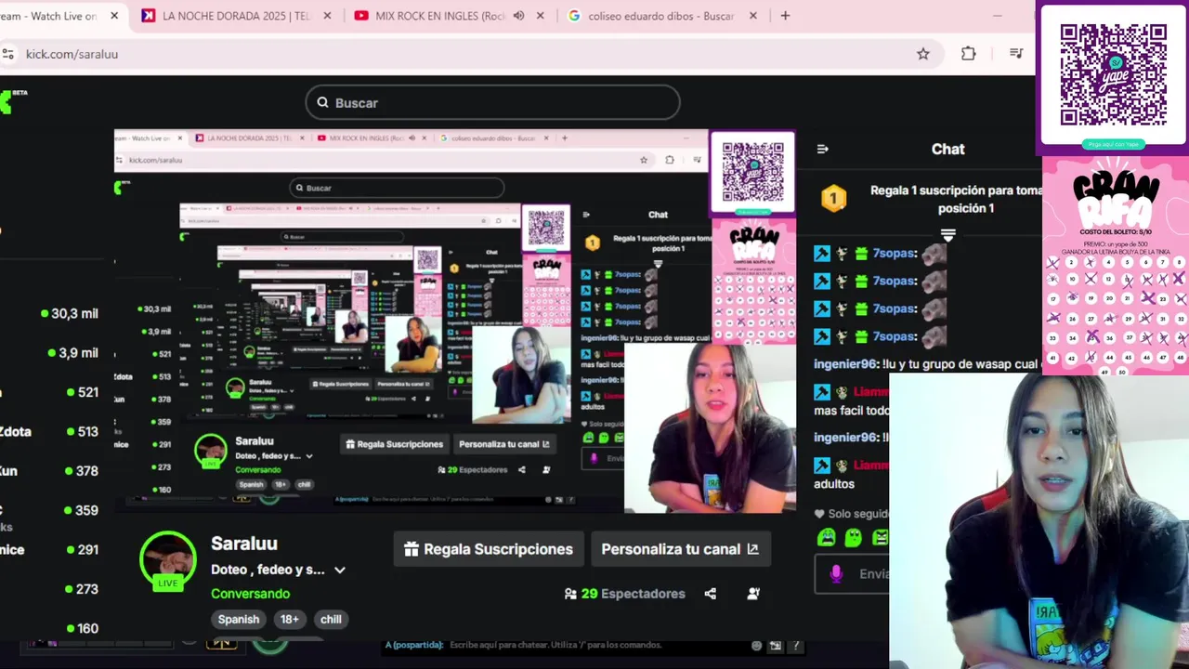The image size is (1189, 669).
Task: Open a new browser tab with plus
Action: (x=785, y=16)
